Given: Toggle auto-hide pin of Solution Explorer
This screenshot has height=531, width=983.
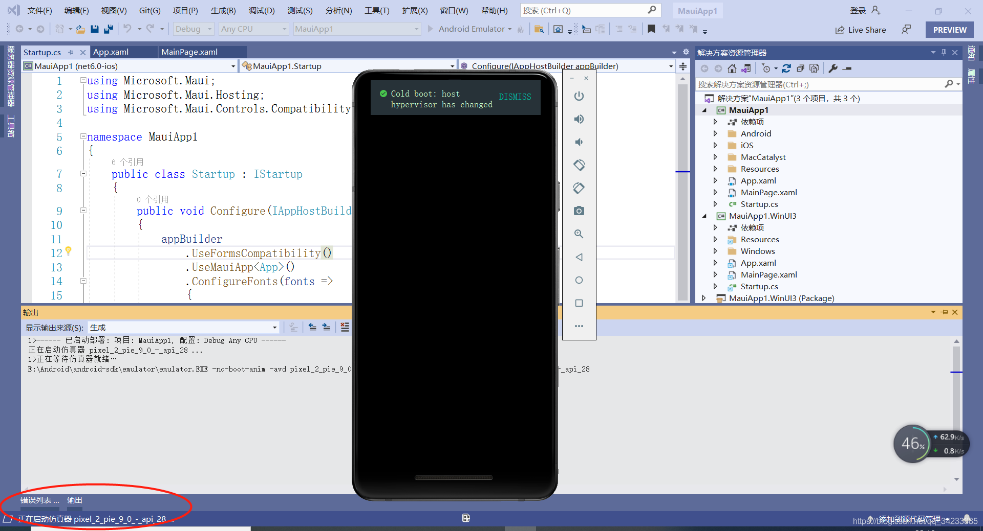Looking at the screenshot, I should (944, 53).
